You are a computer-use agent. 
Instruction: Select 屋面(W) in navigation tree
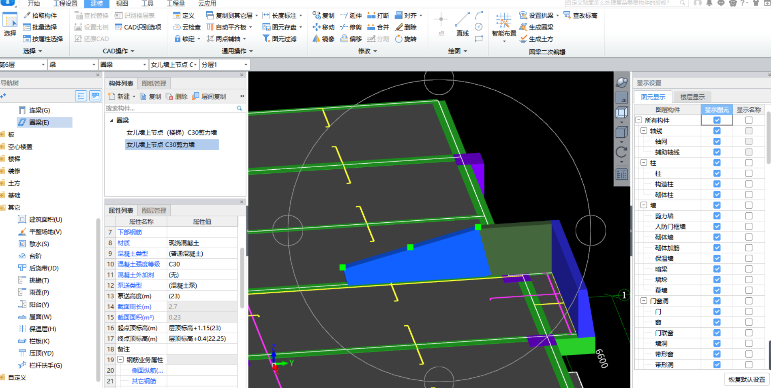[35, 317]
